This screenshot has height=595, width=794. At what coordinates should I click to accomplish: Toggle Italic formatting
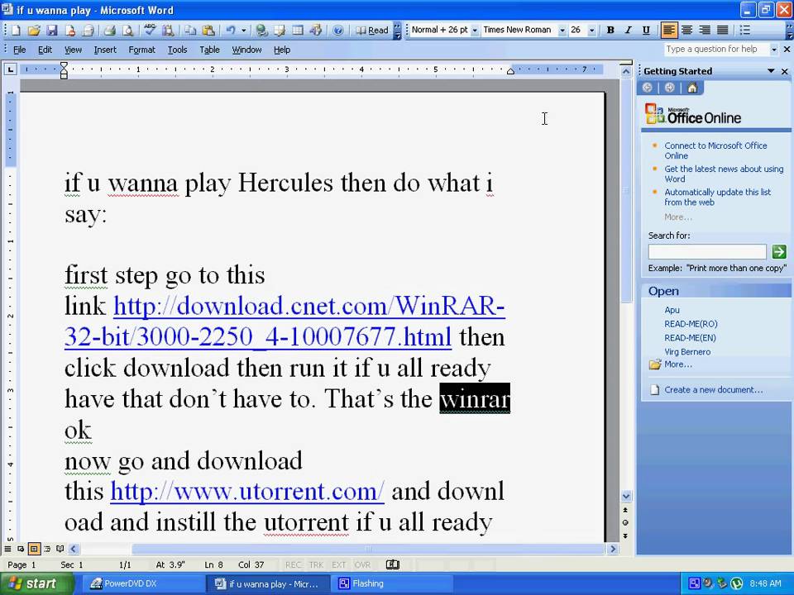628,31
